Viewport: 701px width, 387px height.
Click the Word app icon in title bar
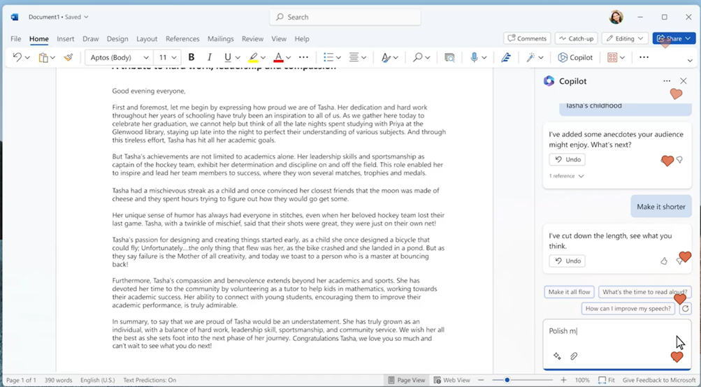pyautogui.click(x=15, y=17)
